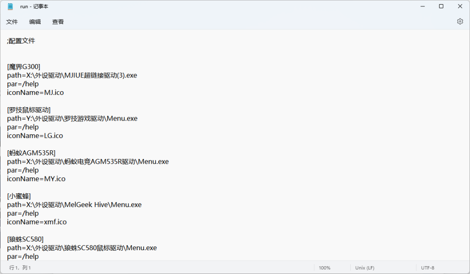Click the iconName=MY.ico line
Screen dimensions: 470x274
(x=36, y=179)
